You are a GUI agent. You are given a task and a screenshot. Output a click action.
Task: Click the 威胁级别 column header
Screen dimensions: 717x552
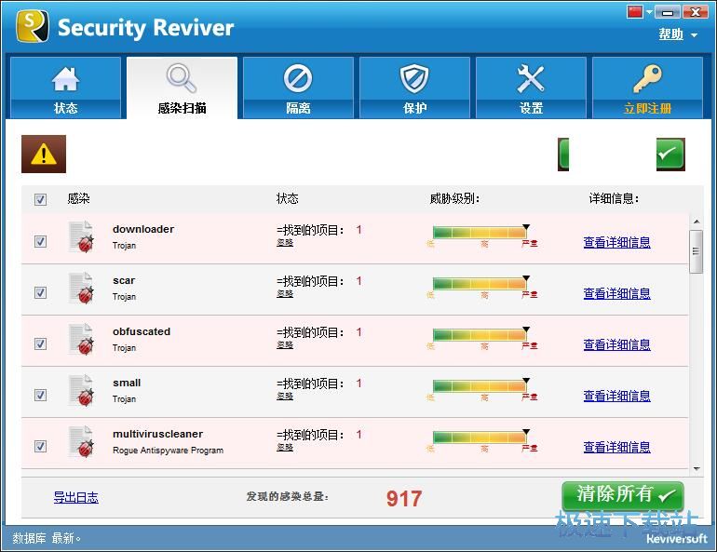point(454,198)
